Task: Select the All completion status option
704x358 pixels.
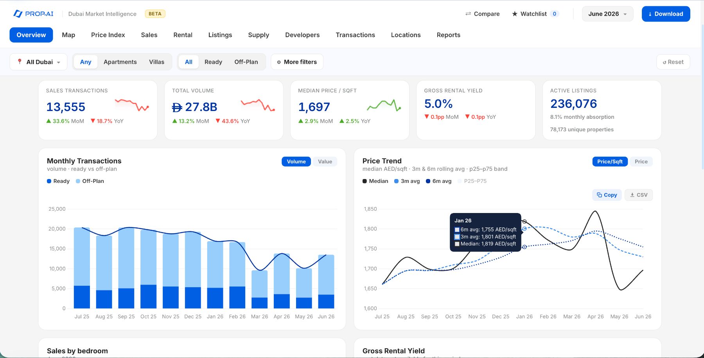Action: coord(189,62)
